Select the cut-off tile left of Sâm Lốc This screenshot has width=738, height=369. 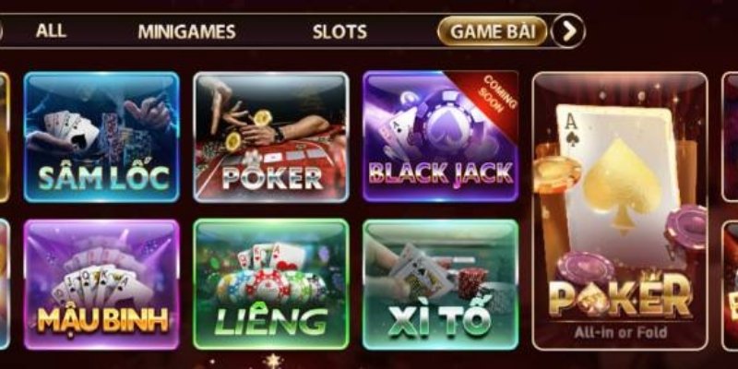tap(5, 137)
